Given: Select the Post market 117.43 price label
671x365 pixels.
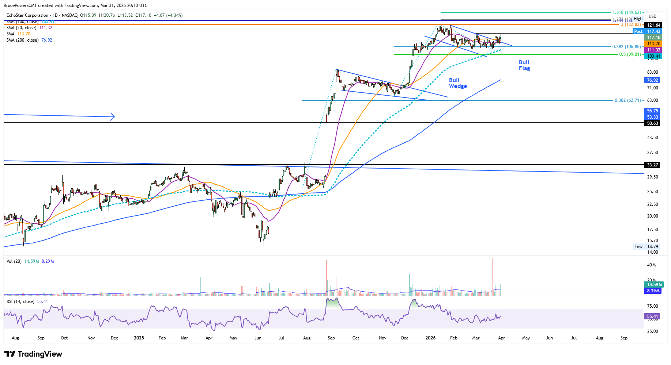Looking at the screenshot, I should tap(647, 31).
